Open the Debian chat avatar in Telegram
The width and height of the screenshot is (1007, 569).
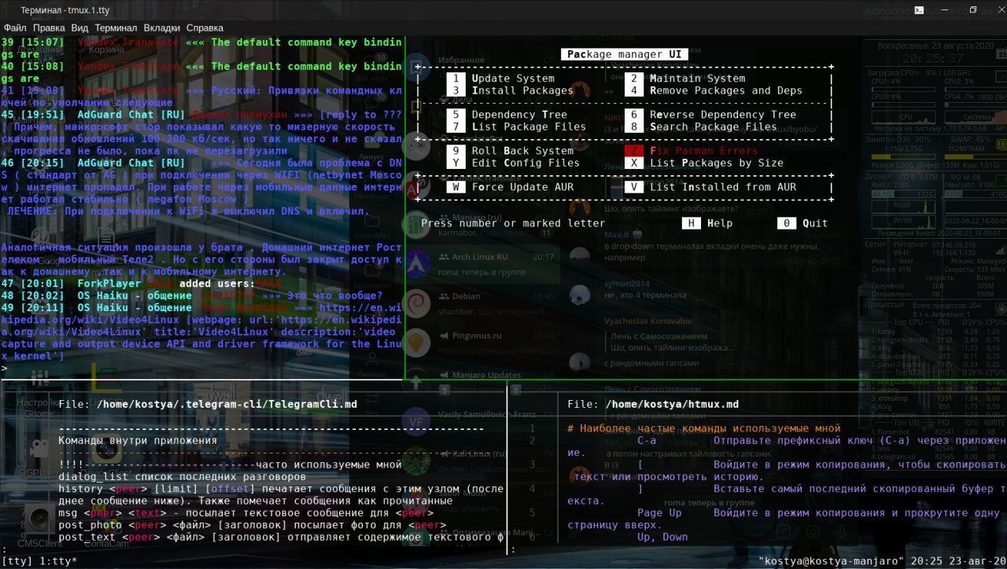point(417,302)
